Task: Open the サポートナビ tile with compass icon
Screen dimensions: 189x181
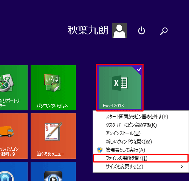Action: [14, 88]
